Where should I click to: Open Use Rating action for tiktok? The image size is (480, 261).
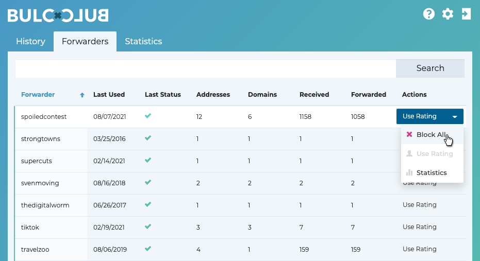[x=419, y=227]
